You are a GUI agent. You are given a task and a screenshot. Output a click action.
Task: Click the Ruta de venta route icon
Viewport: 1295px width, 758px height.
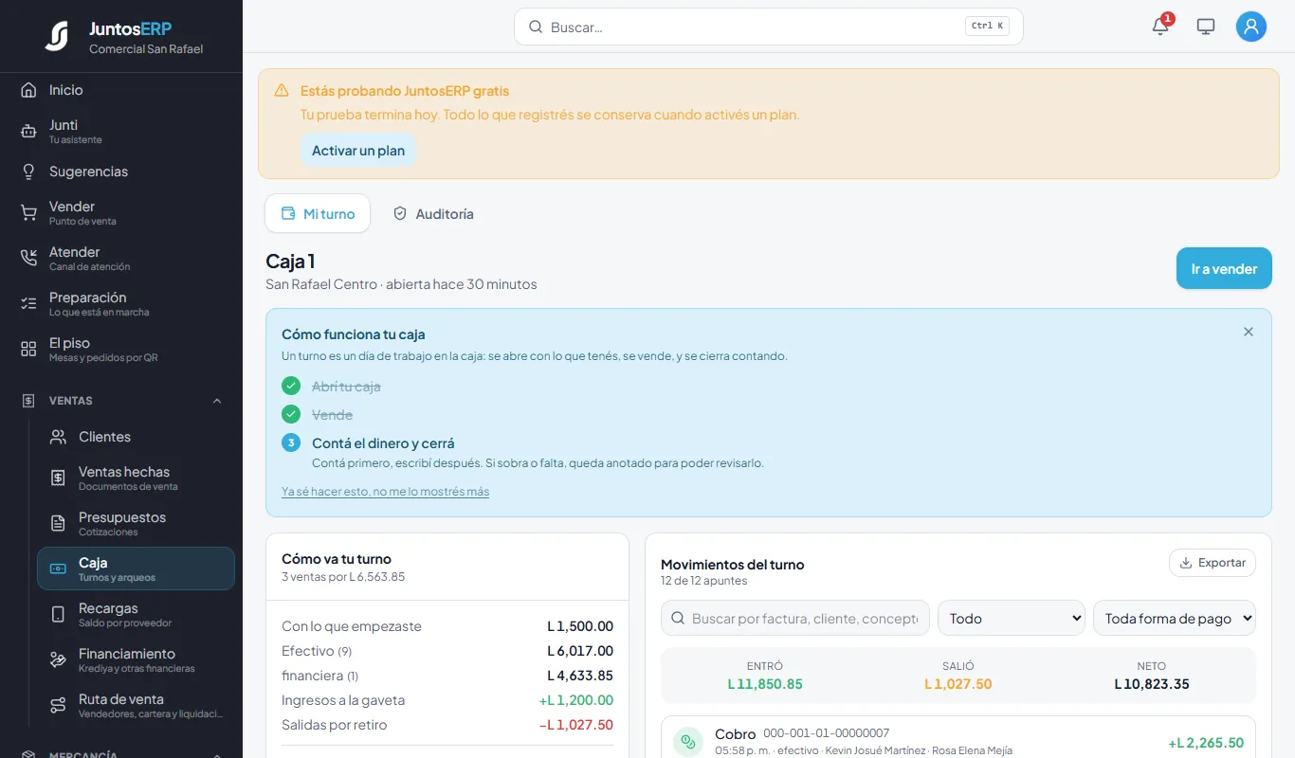coord(58,706)
